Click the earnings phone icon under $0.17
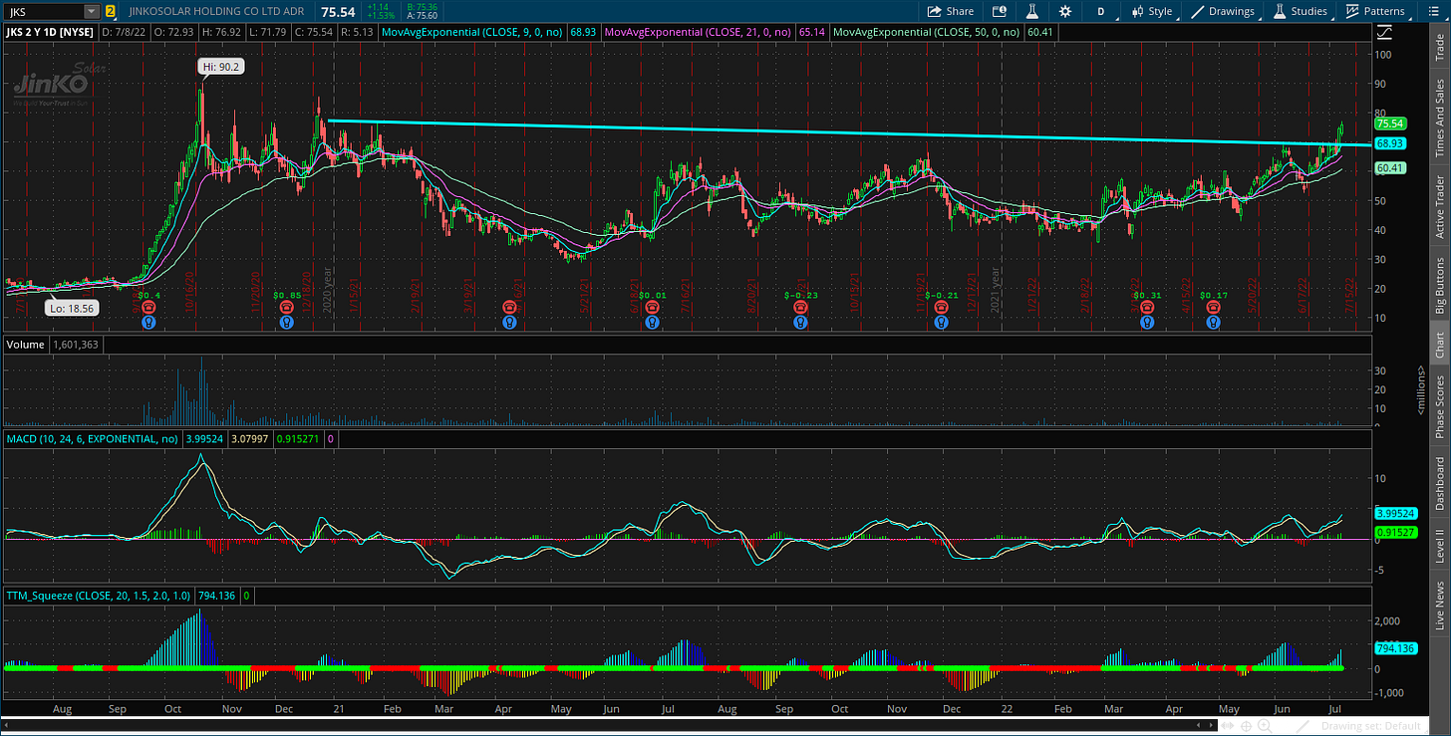 (1213, 308)
